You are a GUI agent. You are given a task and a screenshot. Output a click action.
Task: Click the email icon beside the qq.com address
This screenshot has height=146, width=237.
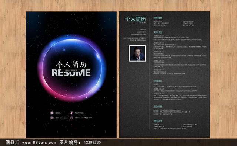(71, 118)
